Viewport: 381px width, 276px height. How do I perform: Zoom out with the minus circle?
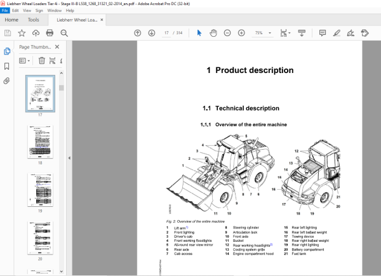(227, 33)
